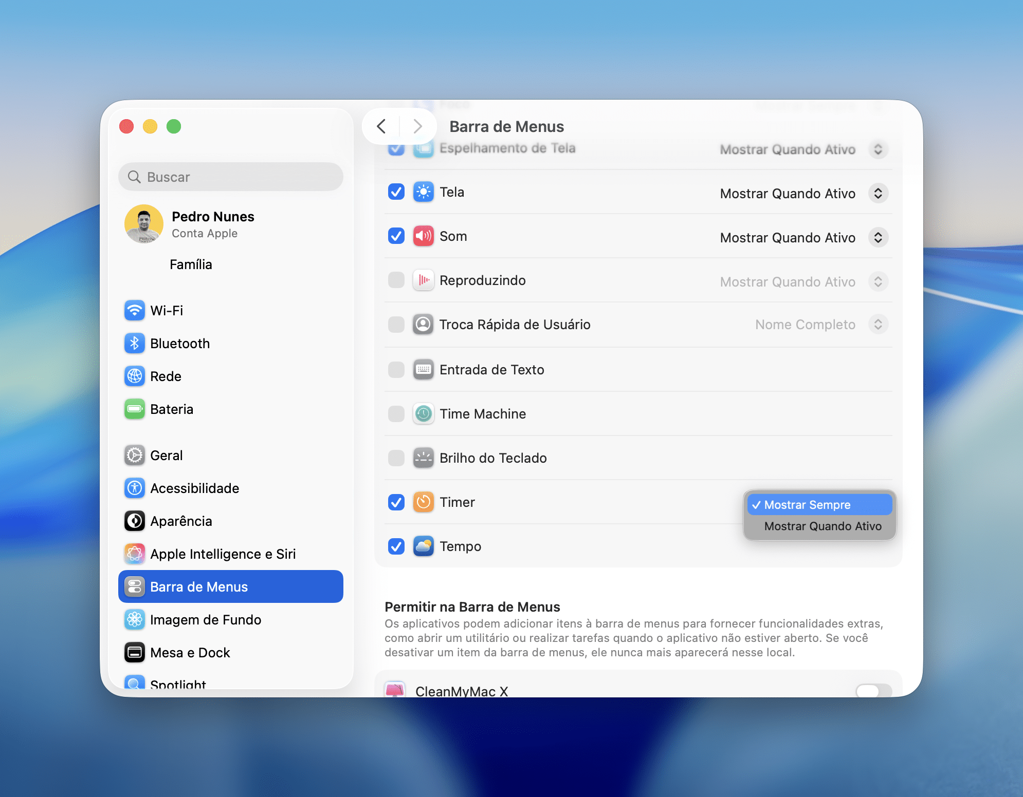Viewport: 1023px width, 797px height.
Task: Turn on the CleanMyMac X toggle
Action: click(873, 691)
